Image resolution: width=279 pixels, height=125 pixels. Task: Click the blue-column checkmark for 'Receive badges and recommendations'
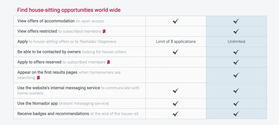pos(236,114)
